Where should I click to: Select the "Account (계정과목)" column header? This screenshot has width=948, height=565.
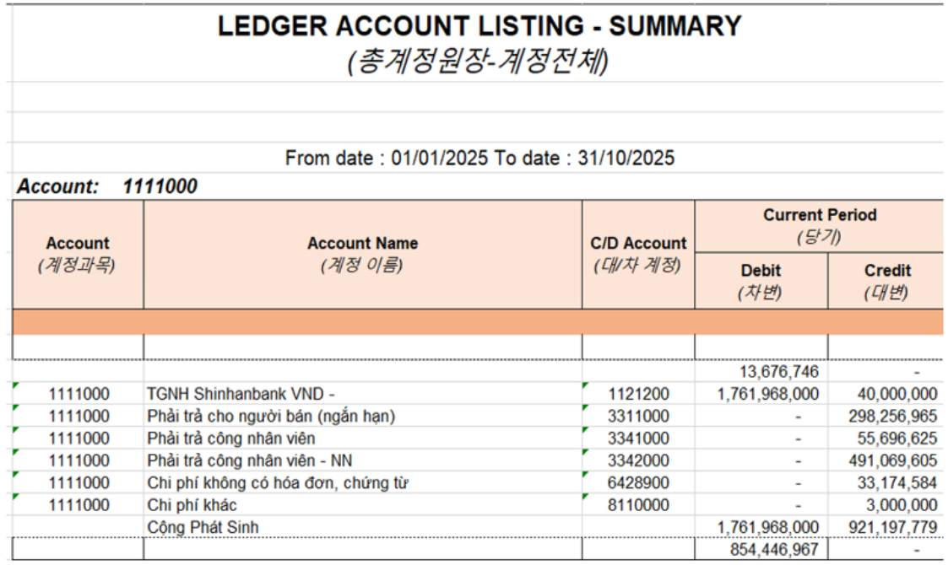pyautogui.click(x=78, y=254)
